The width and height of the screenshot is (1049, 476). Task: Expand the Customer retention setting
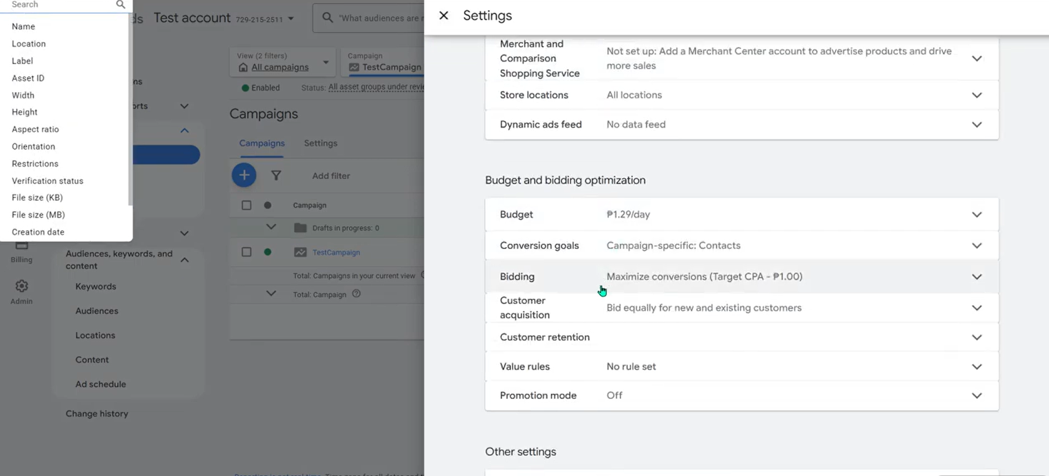pos(977,337)
